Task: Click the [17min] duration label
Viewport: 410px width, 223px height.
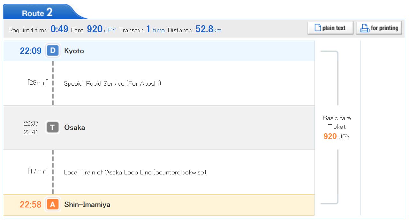Action: click(x=38, y=171)
